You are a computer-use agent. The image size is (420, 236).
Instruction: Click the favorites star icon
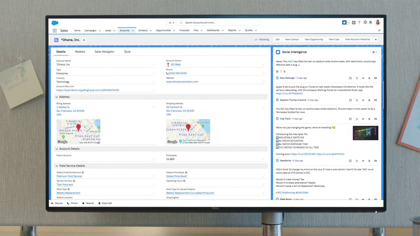tap(344, 23)
